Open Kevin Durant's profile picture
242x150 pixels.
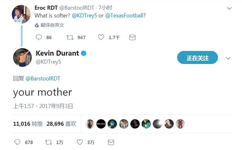(x=22, y=57)
